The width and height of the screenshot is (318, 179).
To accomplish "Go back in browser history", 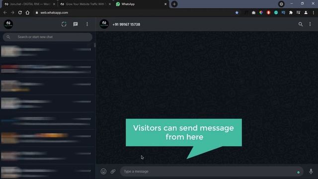I will (5, 12).
